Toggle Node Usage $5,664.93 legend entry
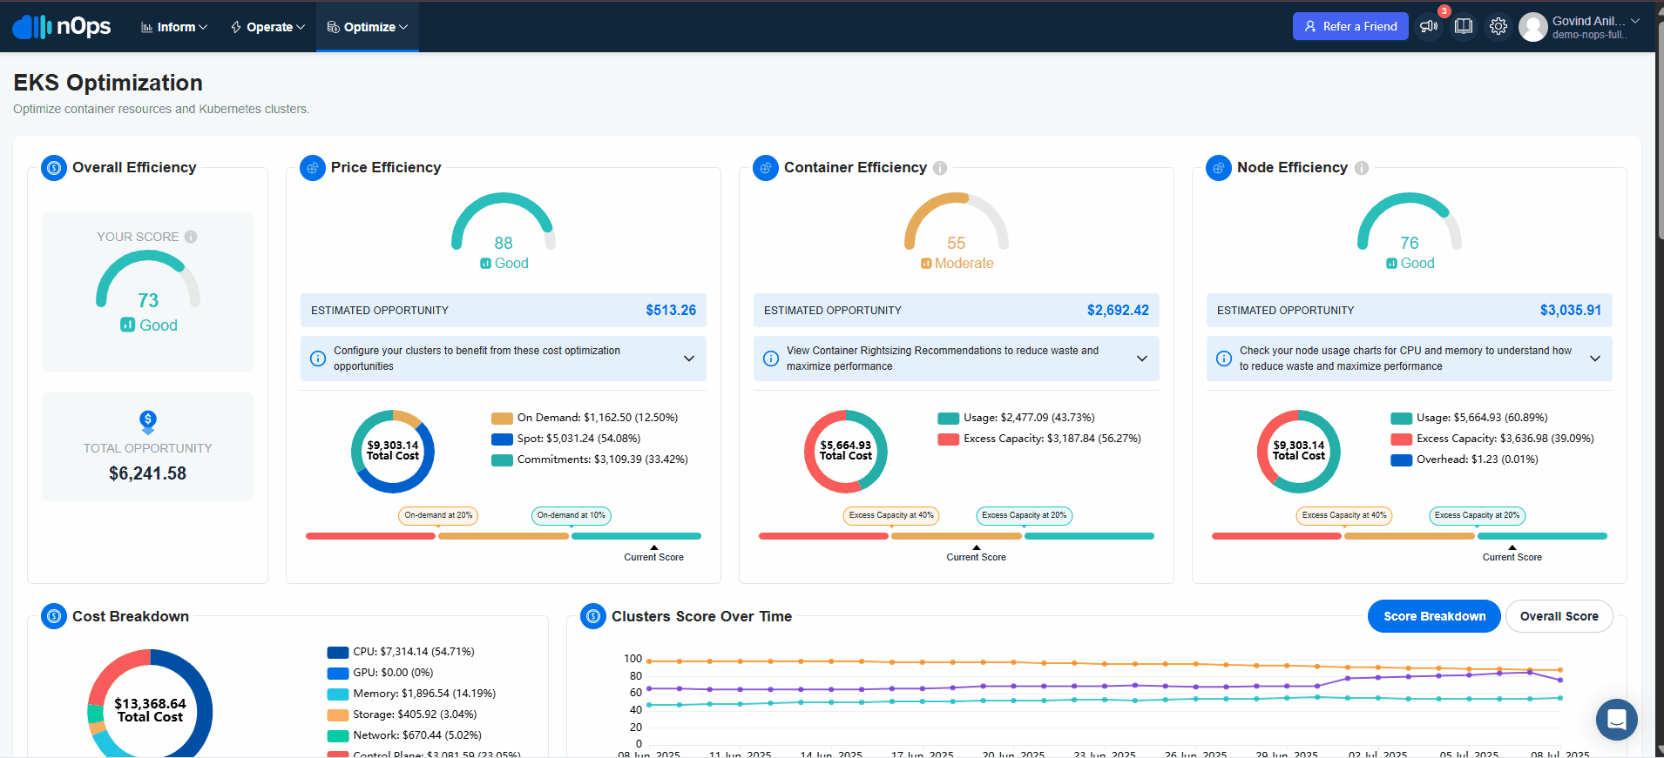The image size is (1664, 758). tap(1470, 418)
